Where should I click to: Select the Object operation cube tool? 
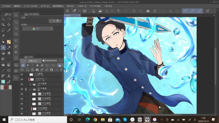pyautogui.click(x=3, y=25)
